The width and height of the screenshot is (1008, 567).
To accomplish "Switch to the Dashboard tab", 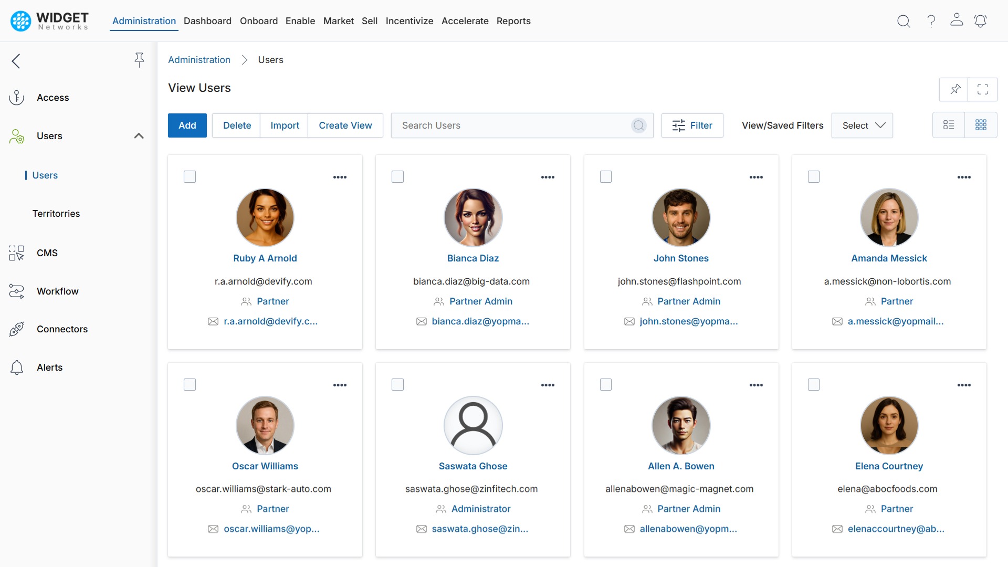I will 207,21.
